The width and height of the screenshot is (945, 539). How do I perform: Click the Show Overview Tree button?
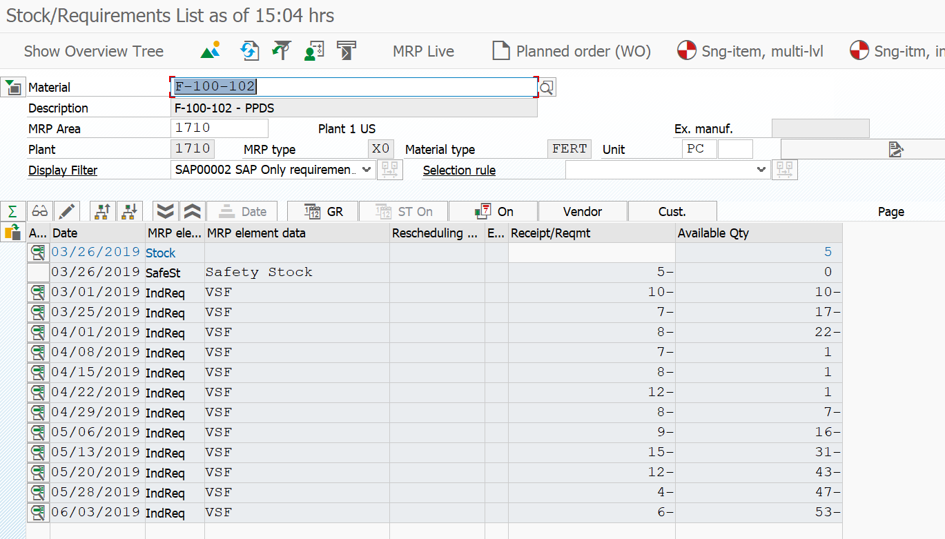point(93,51)
